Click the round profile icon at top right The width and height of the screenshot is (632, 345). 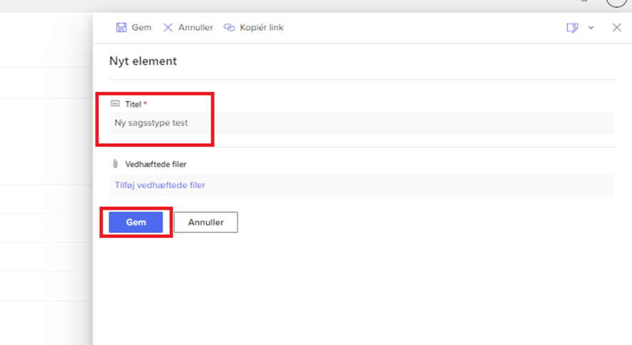616,2
